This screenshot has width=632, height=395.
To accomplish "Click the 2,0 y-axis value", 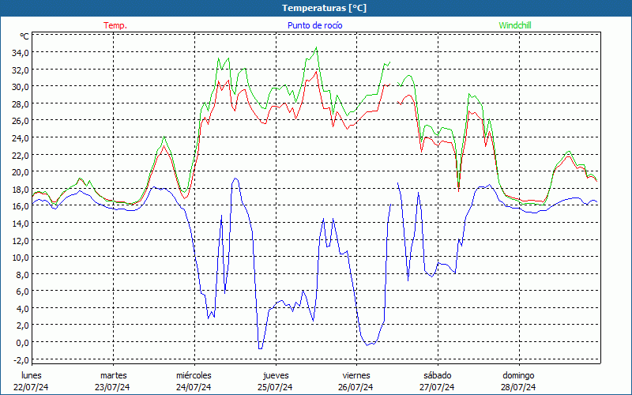I will coord(22,325).
